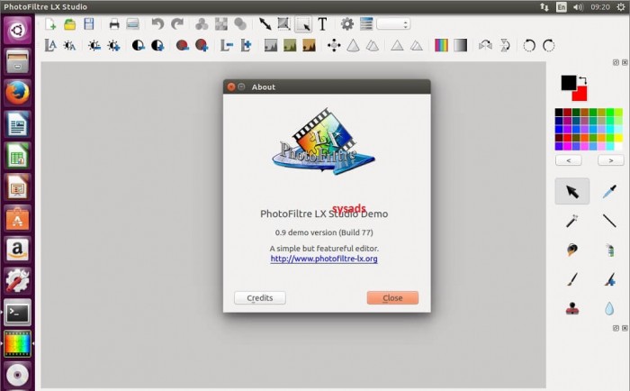This screenshot has width=630, height=391.
Task: Open Ubuntu Software Center in launcher
Action: (17, 218)
